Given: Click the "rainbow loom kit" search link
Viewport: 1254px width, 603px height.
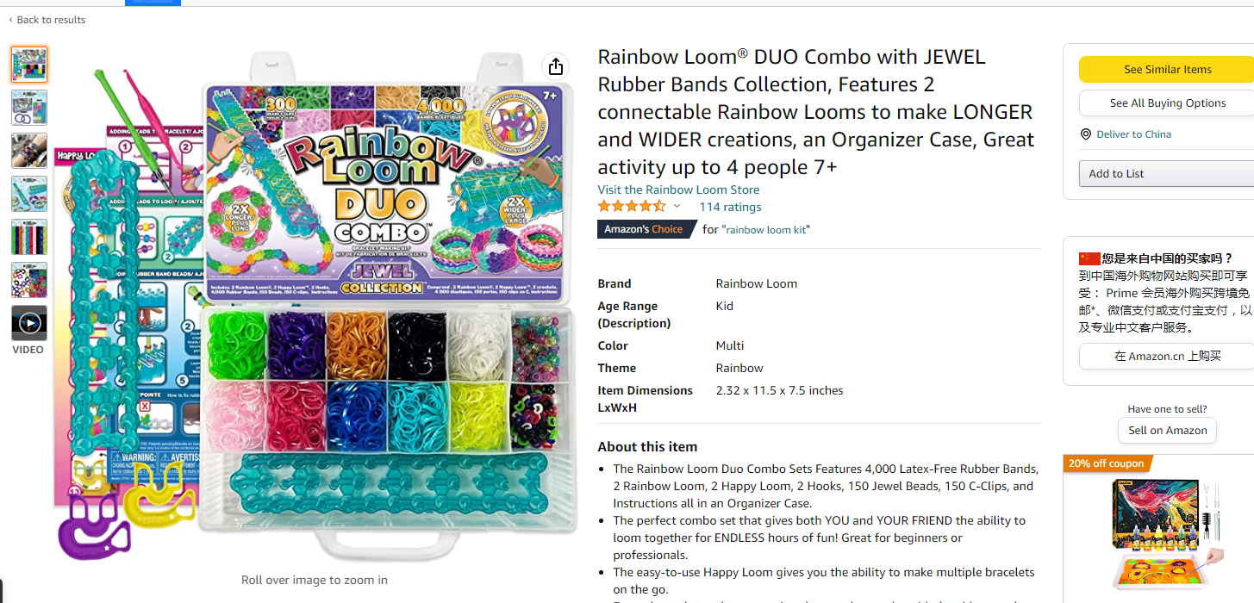Looking at the screenshot, I should tap(766, 230).
